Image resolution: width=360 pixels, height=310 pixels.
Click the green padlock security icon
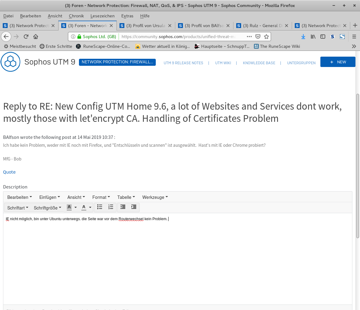pos(79,37)
